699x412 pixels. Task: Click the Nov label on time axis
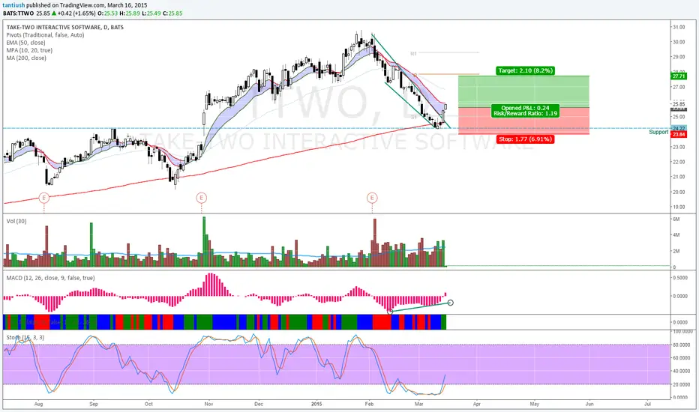[208, 404]
